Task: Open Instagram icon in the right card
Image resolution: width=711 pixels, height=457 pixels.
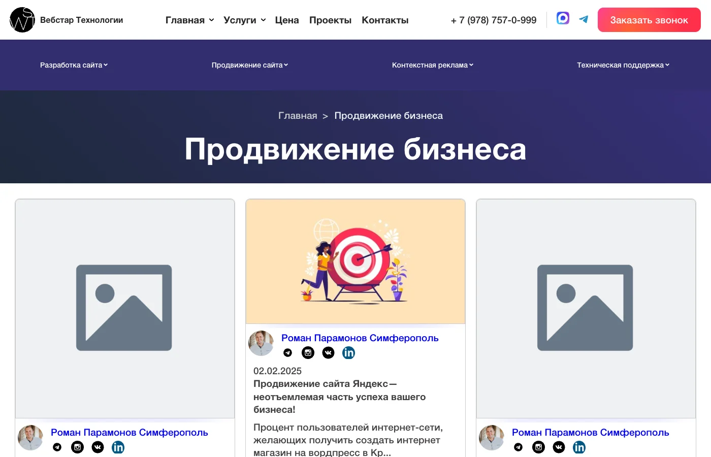Action: [x=538, y=447]
